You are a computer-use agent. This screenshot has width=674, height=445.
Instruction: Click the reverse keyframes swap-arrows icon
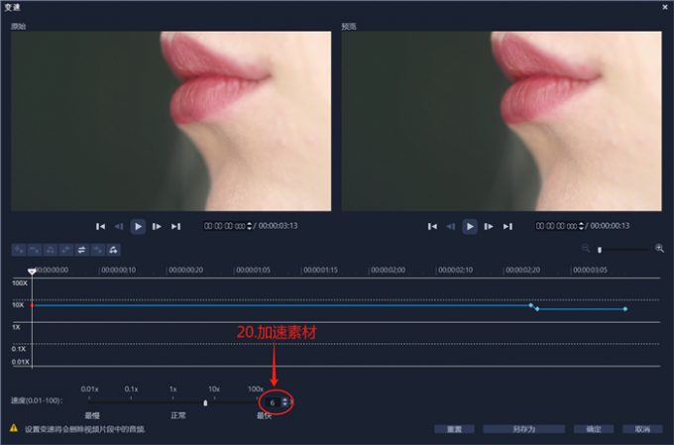pyautogui.click(x=81, y=250)
